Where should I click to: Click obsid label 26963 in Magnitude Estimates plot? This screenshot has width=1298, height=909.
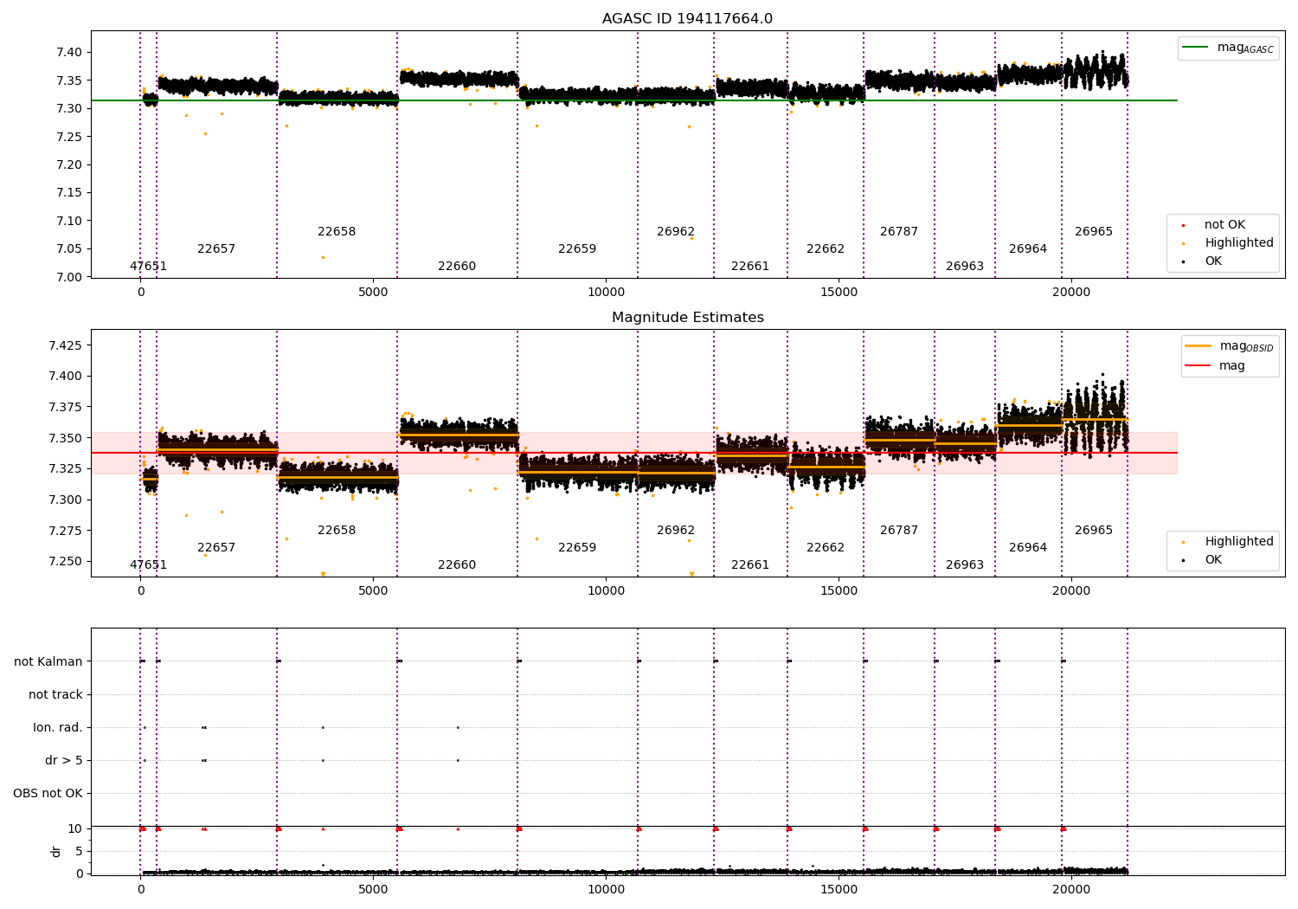pos(965,565)
